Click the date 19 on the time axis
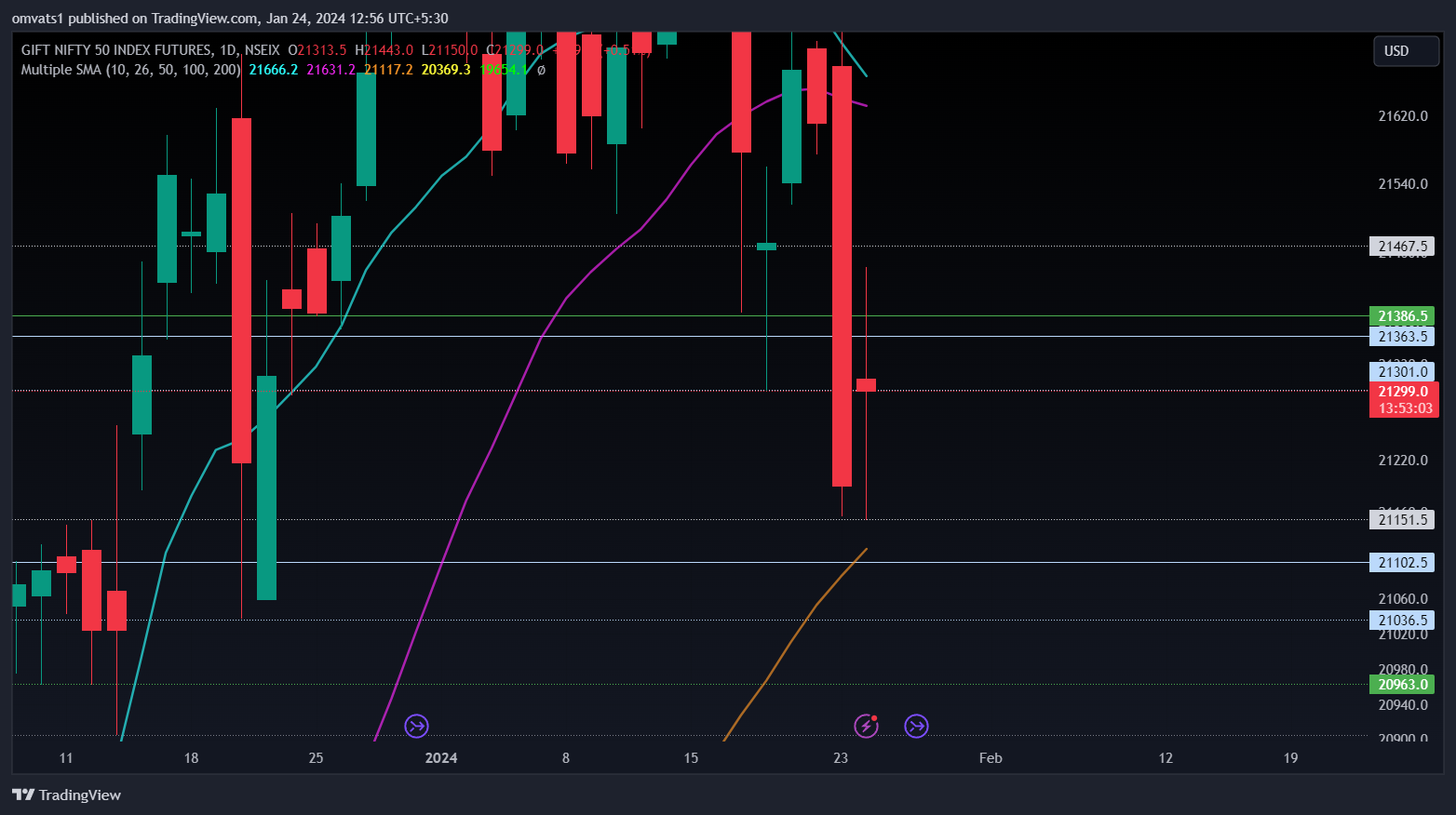1456x815 pixels. pos(1290,758)
